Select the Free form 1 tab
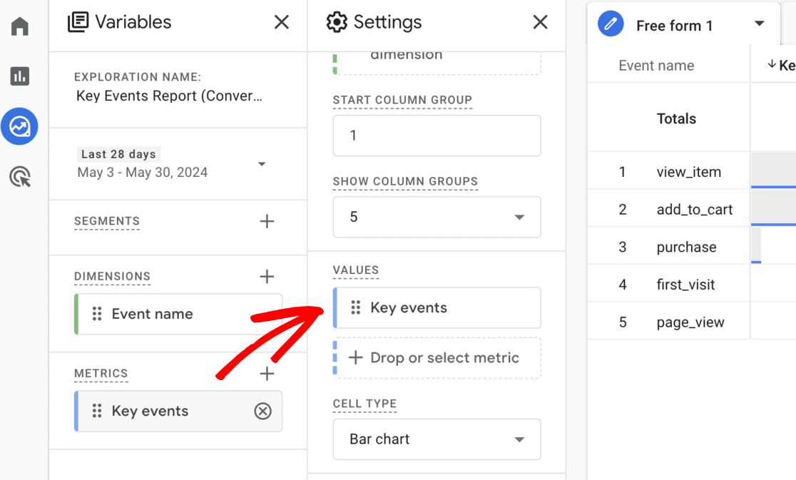The height and width of the screenshot is (480, 796). (673, 26)
